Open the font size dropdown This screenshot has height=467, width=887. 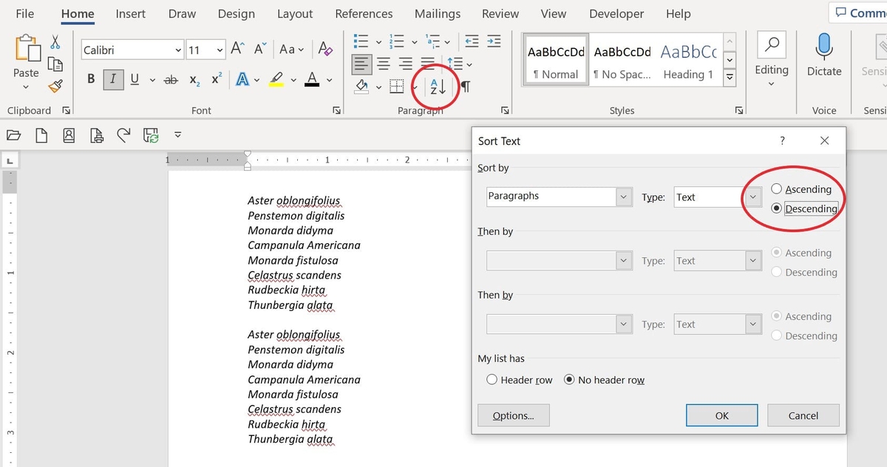(218, 49)
